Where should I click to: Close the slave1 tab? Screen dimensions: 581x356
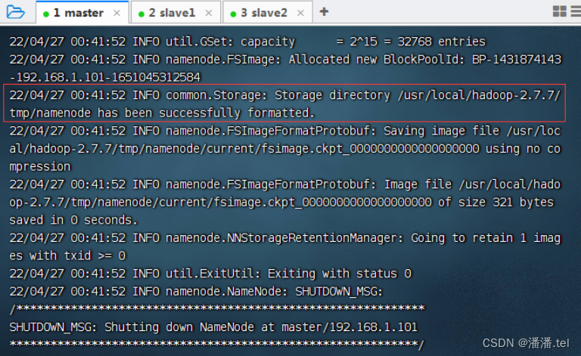[209, 14]
